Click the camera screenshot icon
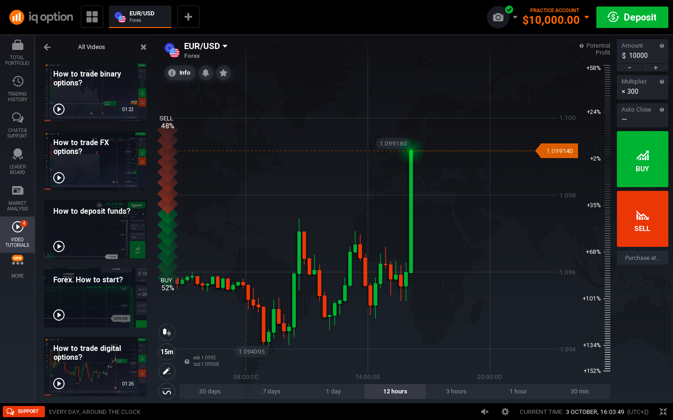673x420 pixels. click(x=498, y=17)
